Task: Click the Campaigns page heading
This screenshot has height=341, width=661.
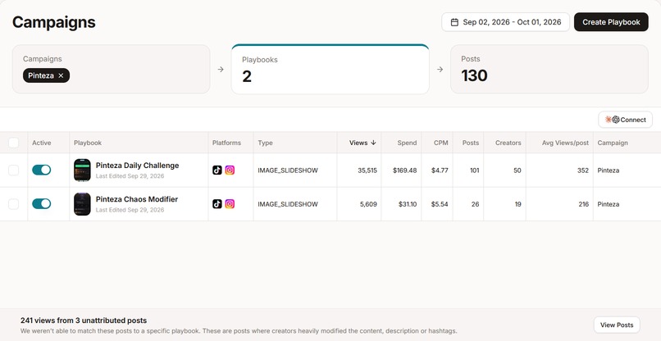Action: [54, 22]
